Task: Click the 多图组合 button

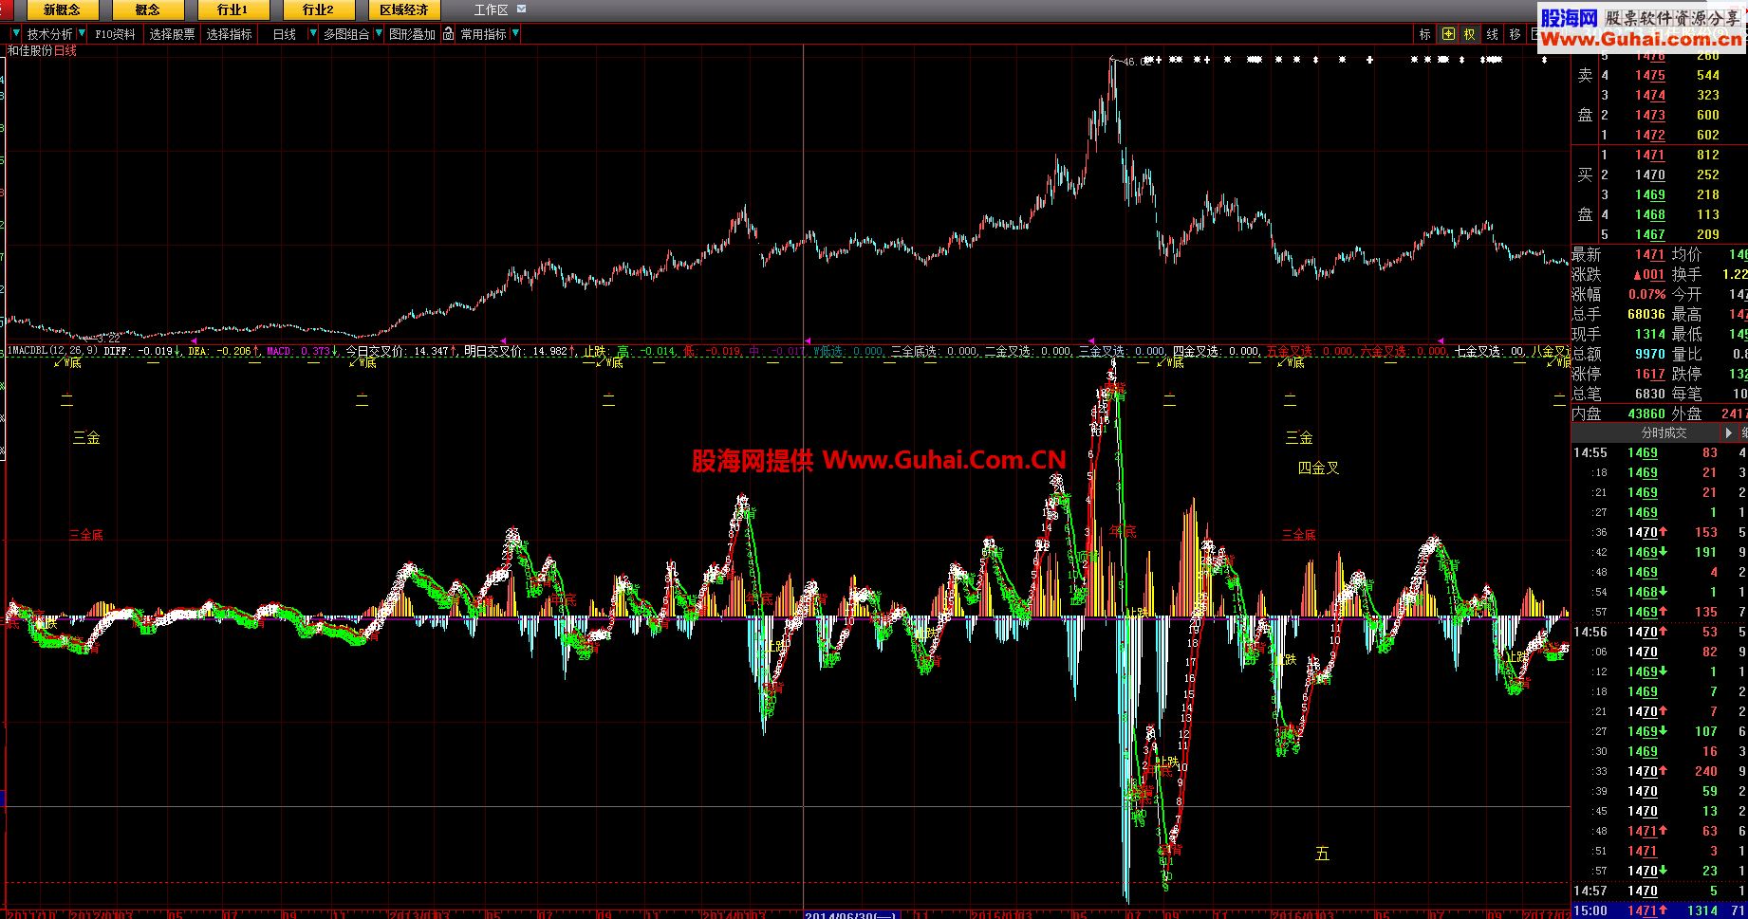Action: 346,34
